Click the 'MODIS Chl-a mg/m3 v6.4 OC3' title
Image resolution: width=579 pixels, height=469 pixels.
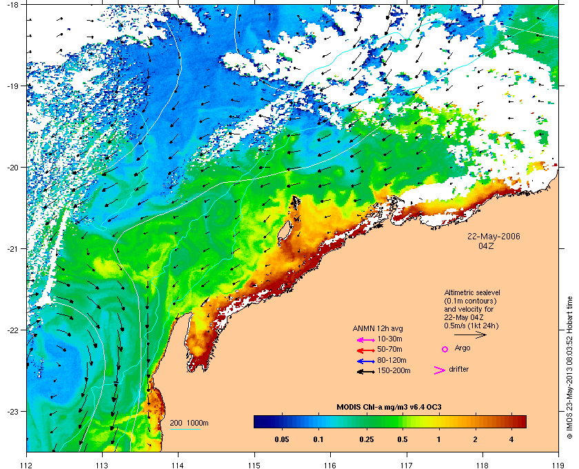389,408
